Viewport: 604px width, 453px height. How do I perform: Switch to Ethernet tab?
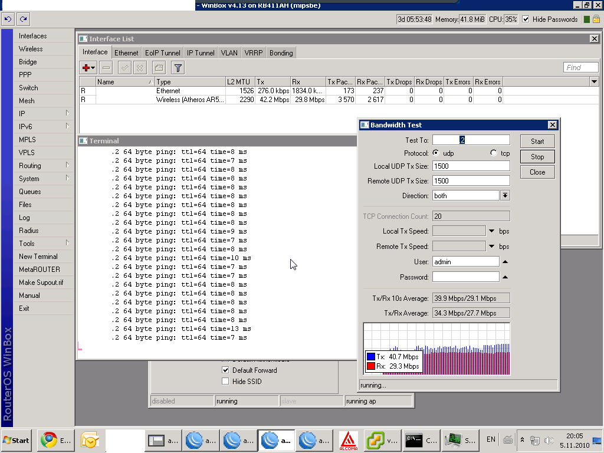click(126, 52)
